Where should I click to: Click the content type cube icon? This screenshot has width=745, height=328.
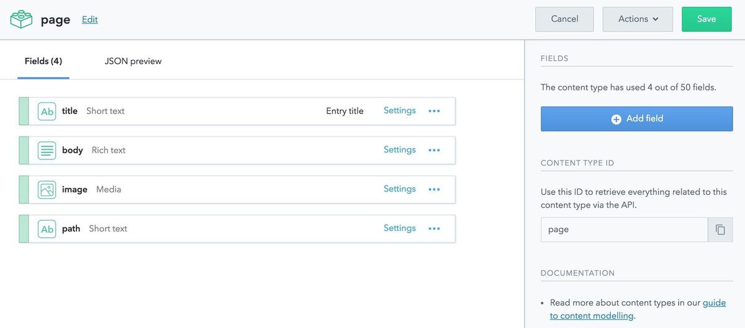(x=22, y=19)
